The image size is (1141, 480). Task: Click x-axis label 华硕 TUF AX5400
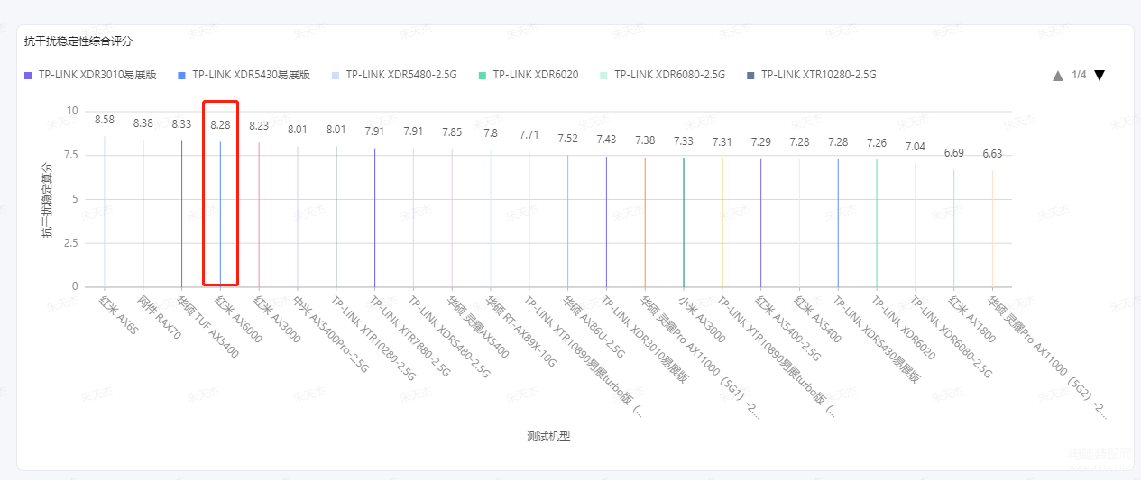coord(209,327)
